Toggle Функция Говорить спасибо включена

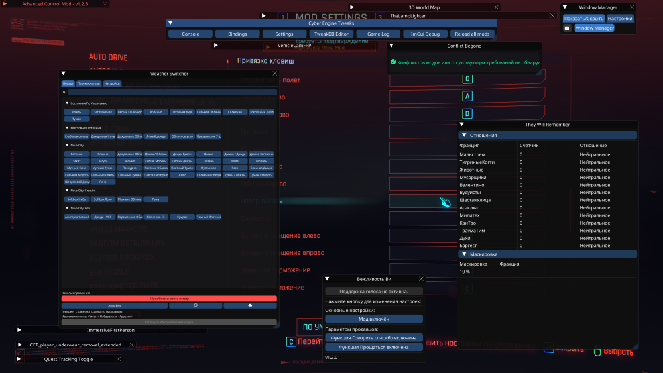tap(374, 337)
